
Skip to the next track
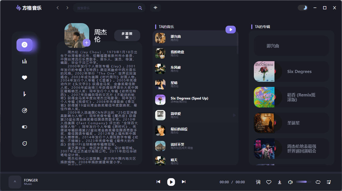[x=183, y=182]
